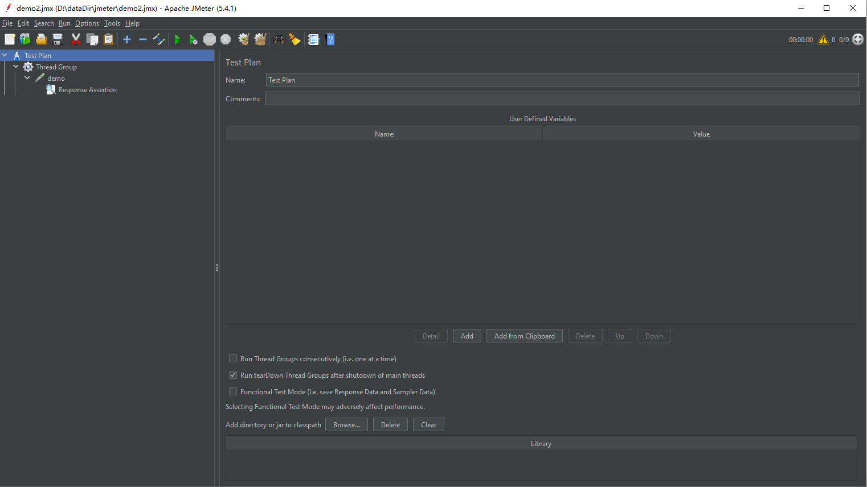The height and width of the screenshot is (487, 867).
Task: Open the Run menu
Action: click(64, 23)
